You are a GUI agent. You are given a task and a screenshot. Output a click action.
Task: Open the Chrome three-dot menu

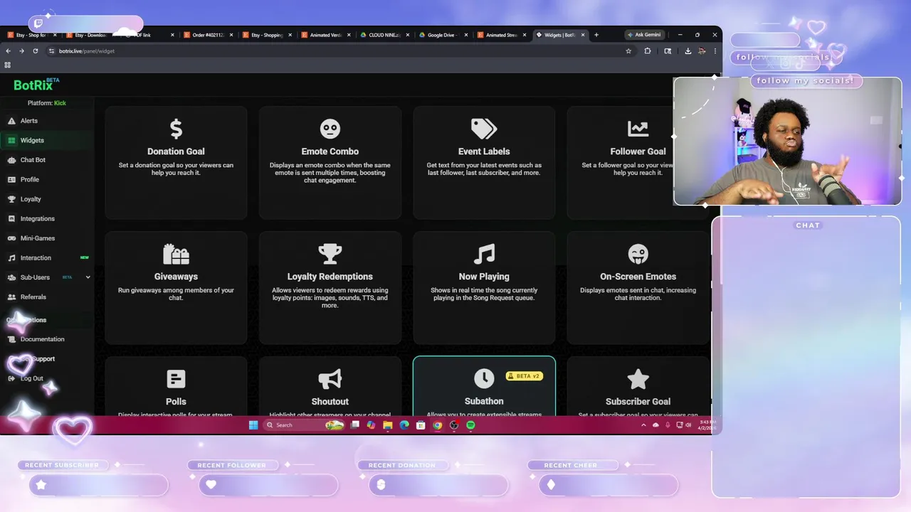pos(715,51)
